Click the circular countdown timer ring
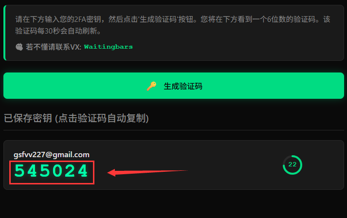The image size is (347, 218). [x=292, y=165]
